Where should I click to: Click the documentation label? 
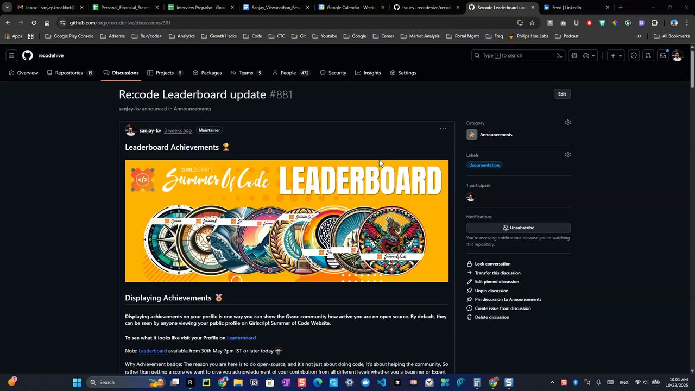tap(484, 165)
